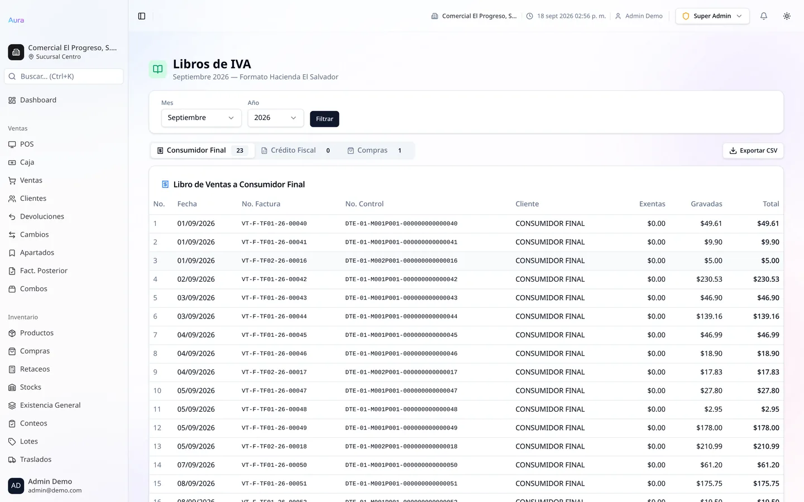The image size is (804, 502).
Task: Switch to the Compras tab above the table
Action: pos(376,151)
